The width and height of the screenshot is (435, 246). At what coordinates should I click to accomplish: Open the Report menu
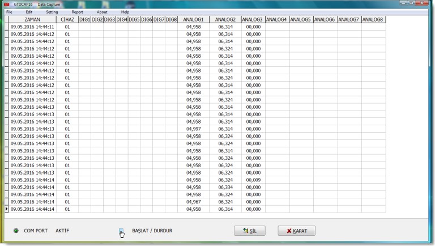[77, 12]
